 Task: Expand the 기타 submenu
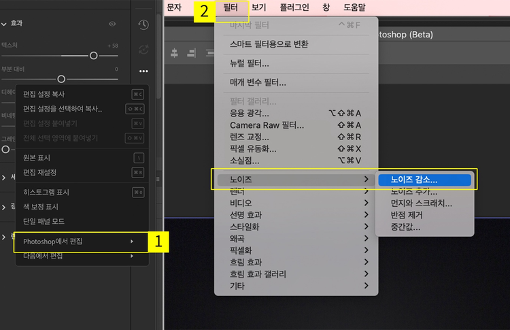tap(296, 286)
